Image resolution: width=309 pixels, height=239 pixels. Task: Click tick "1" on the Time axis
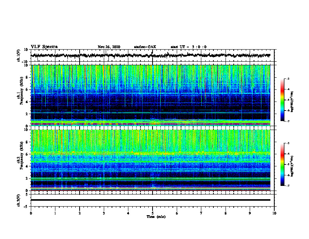pos(55,213)
